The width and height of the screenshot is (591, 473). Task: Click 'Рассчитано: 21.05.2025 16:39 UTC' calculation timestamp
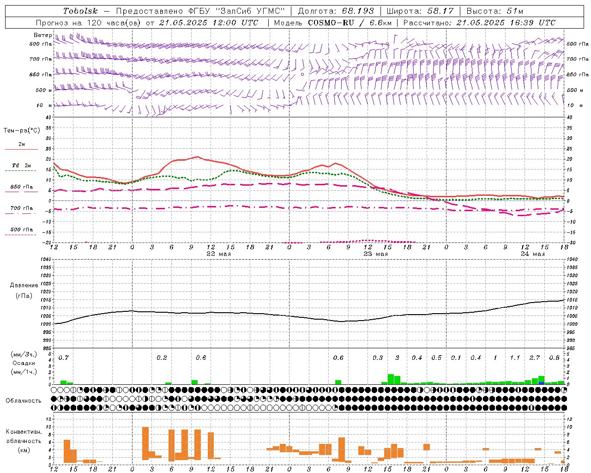tap(479, 23)
